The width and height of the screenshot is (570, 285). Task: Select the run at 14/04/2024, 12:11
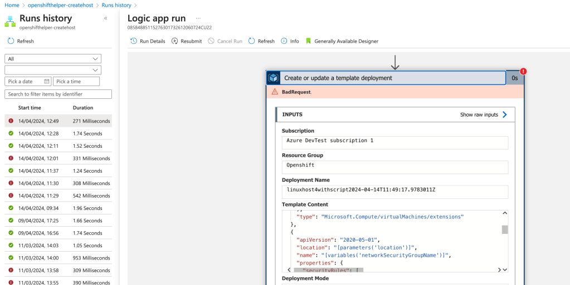click(x=58, y=146)
